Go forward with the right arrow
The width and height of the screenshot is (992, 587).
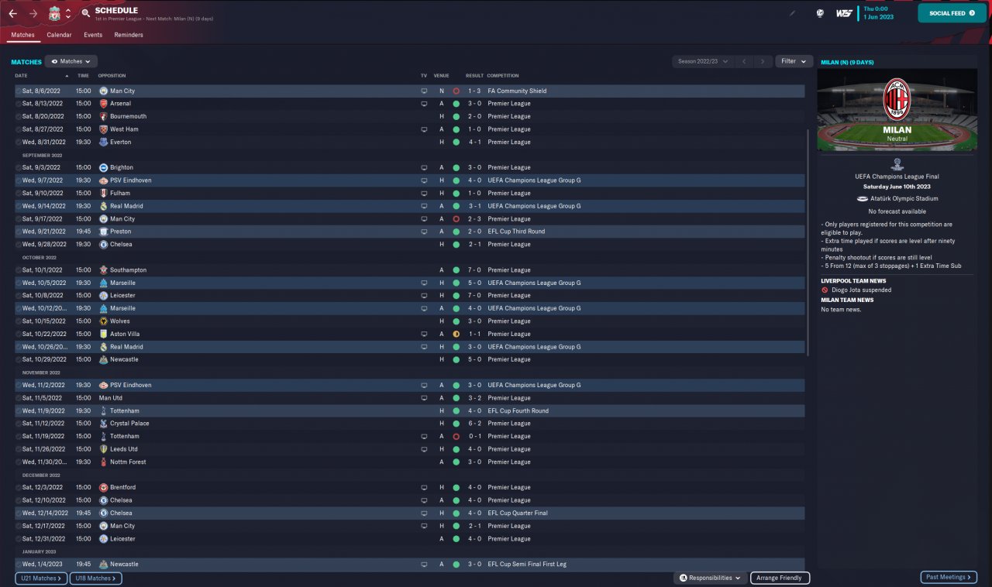[33, 13]
